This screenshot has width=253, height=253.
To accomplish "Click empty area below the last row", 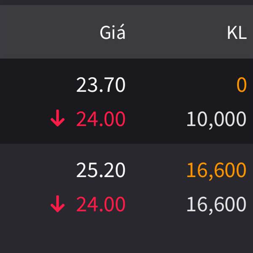I will pos(126,236).
